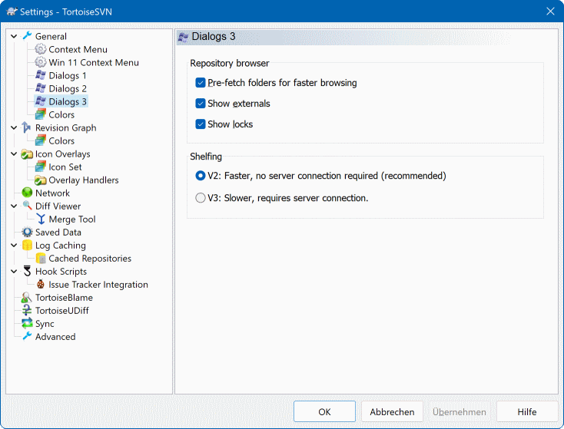
Task: Select Issue Tracker Integration label
Action: point(98,285)
